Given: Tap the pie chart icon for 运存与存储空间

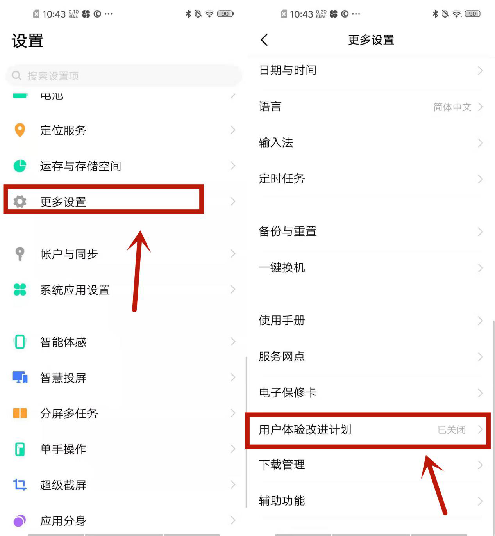Looking at the screenshot, I should click(x=19, y=166).
